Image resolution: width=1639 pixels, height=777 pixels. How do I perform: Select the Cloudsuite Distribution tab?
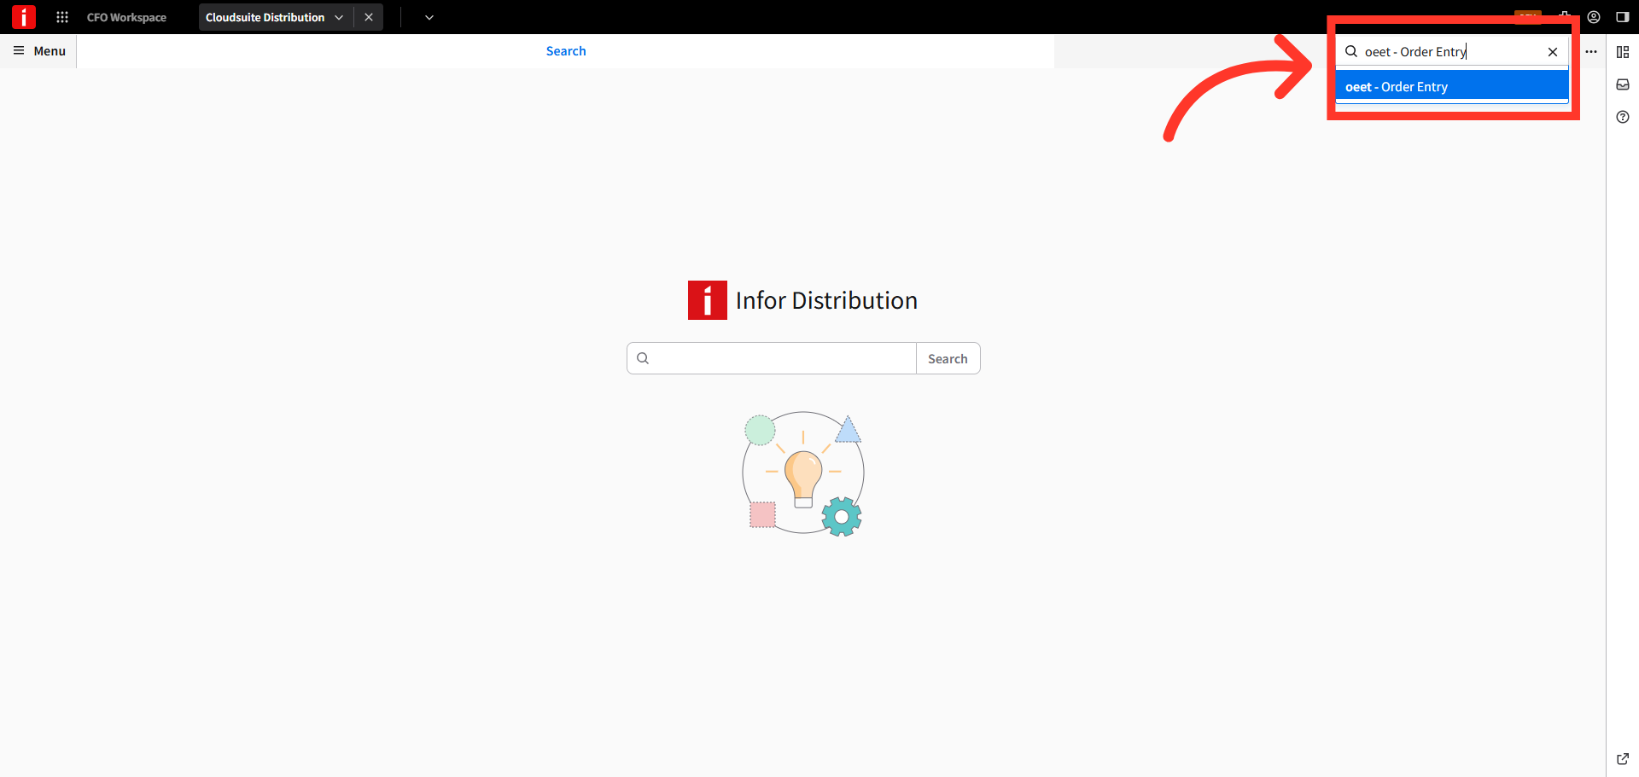(x=265, y=17)
